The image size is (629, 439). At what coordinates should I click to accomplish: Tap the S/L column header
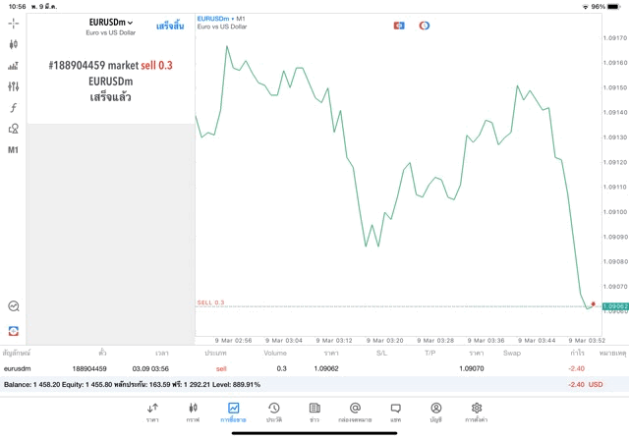382,354
